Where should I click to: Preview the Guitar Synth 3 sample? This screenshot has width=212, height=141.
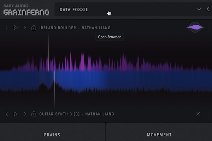[x=16, y=114]
